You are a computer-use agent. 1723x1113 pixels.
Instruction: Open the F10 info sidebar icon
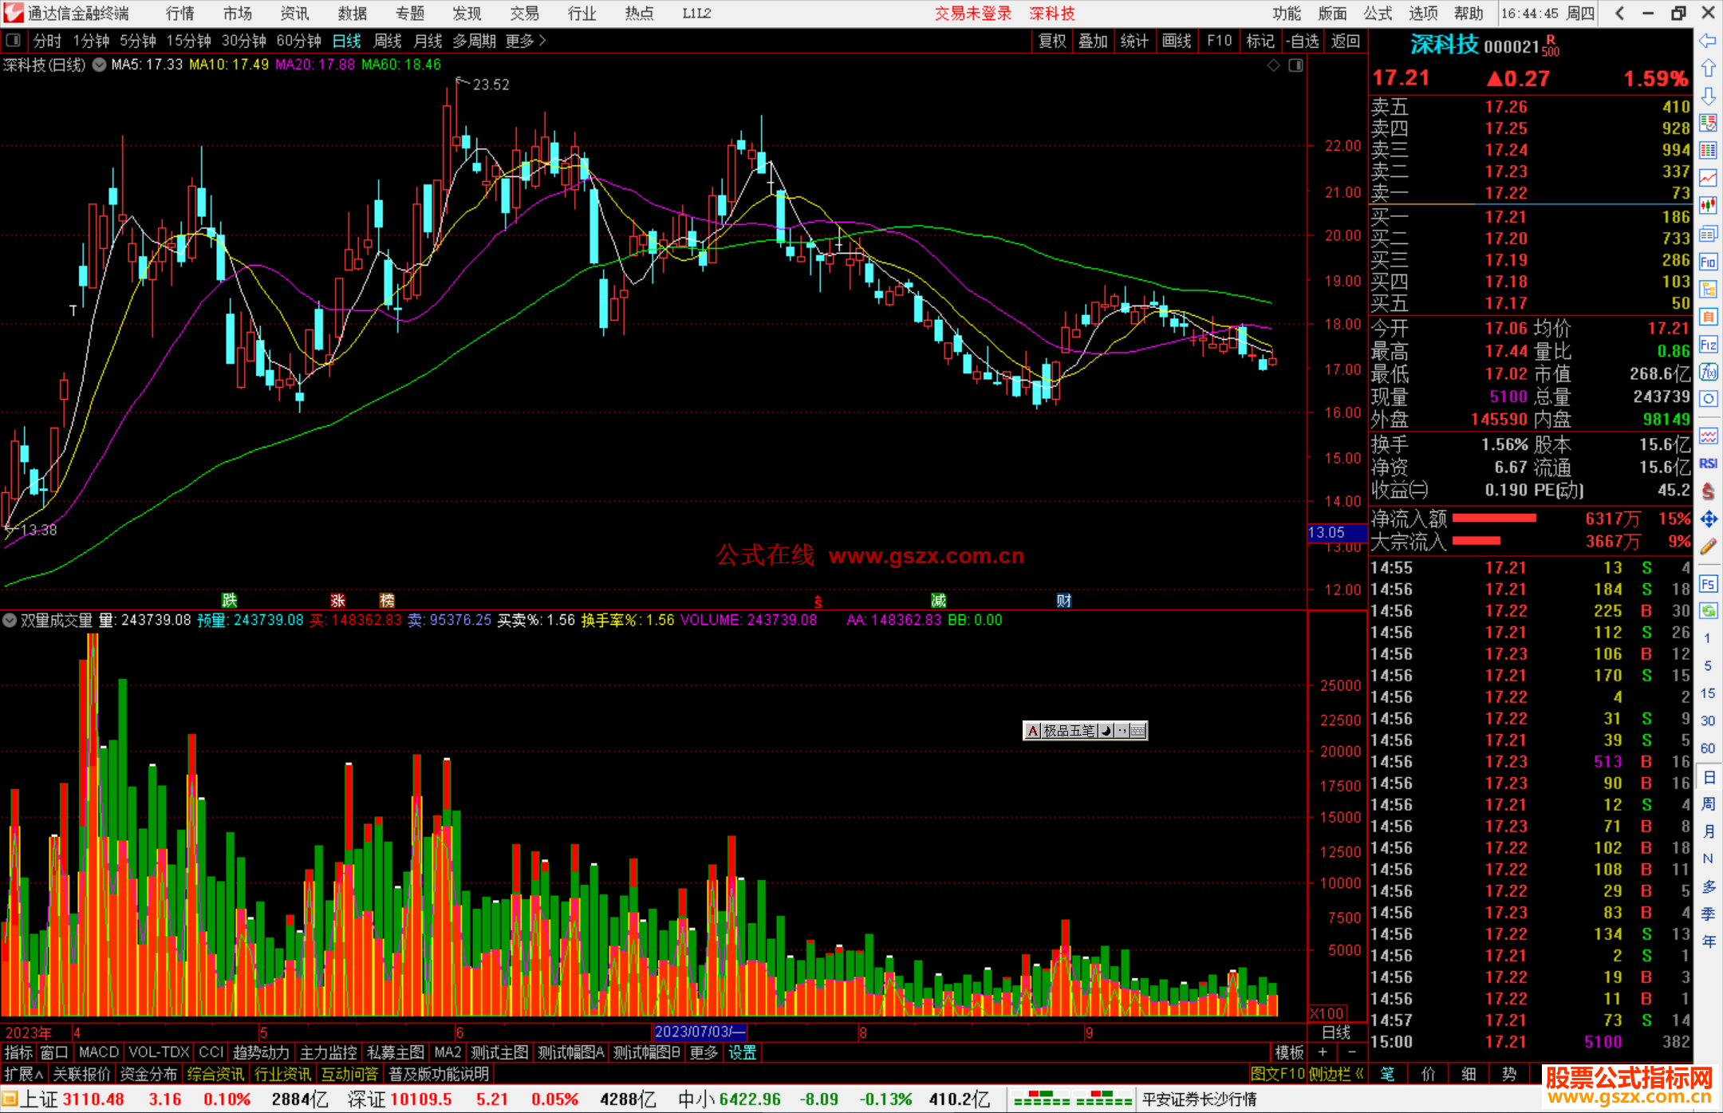[1708, 262]
